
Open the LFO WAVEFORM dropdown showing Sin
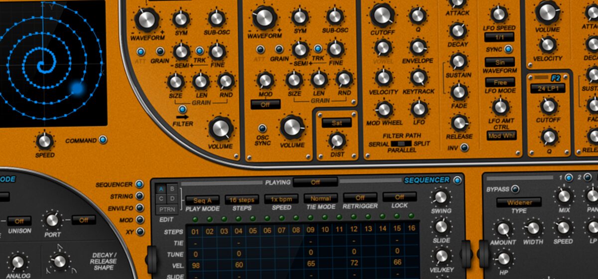(x=500, y=62)
